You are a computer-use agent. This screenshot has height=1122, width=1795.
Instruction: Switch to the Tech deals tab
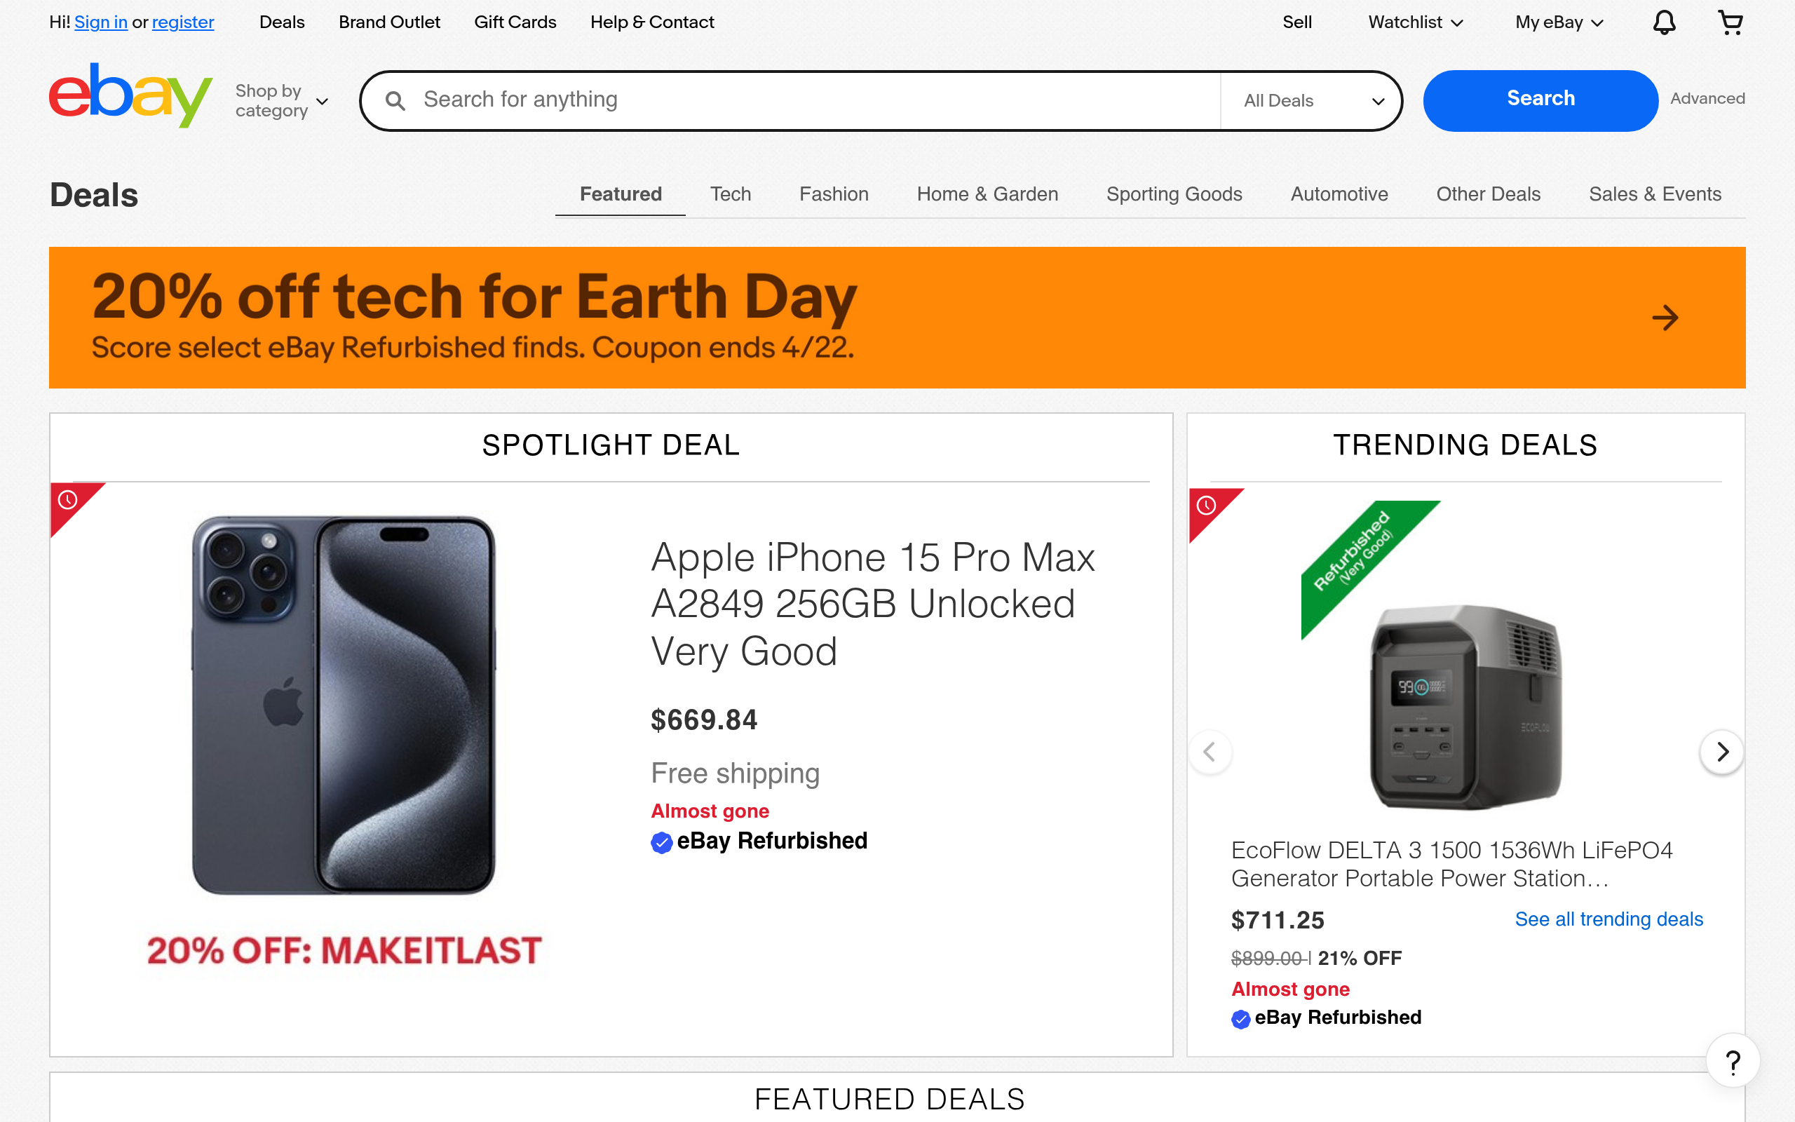[x=730, y=194]
